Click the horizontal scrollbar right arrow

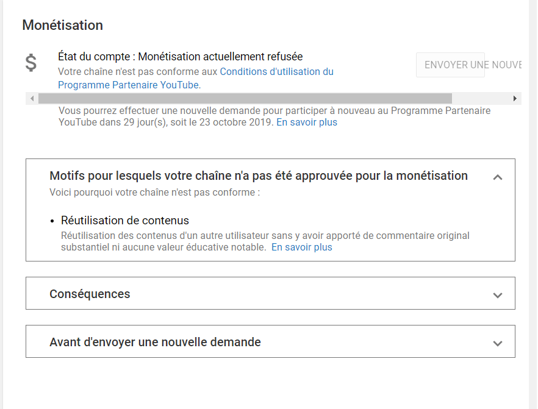515,99
